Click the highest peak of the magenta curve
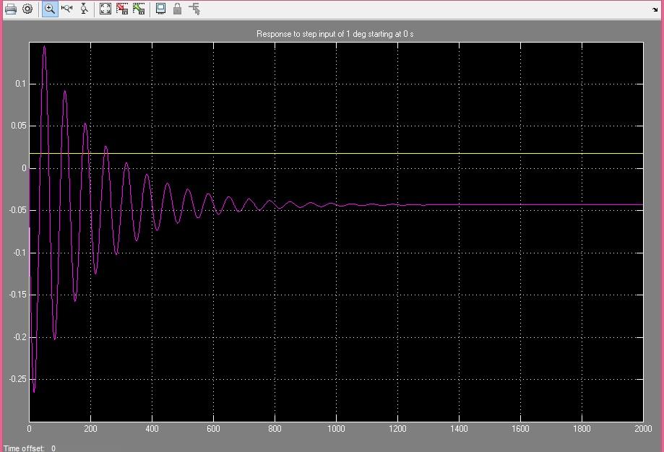The height and width of the screenshot is (452, 664). 44,47
